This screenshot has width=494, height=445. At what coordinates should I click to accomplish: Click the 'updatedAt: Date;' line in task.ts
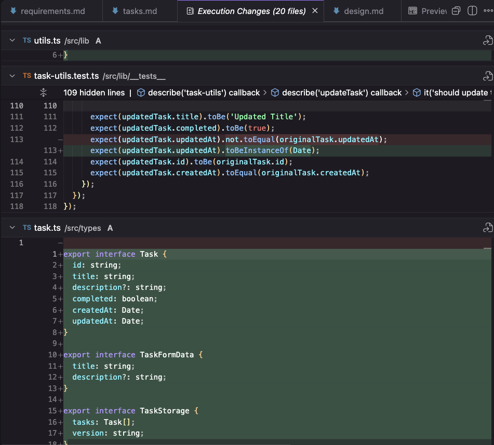tap(277, 321)
